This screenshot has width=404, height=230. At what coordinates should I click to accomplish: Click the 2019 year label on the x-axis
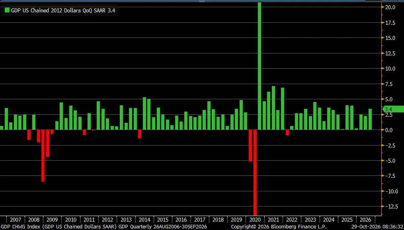coord(236,220)
